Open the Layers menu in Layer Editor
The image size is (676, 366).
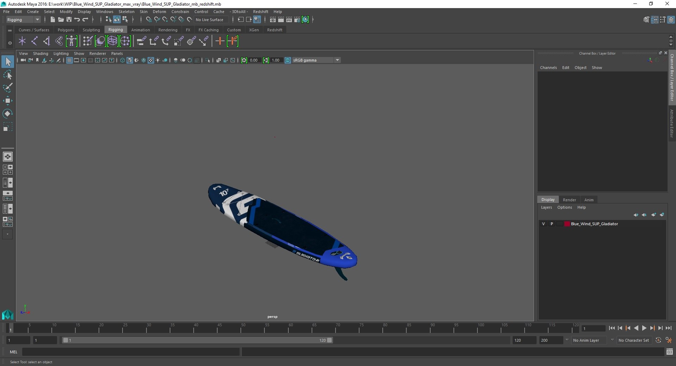[x=546, y=207]
